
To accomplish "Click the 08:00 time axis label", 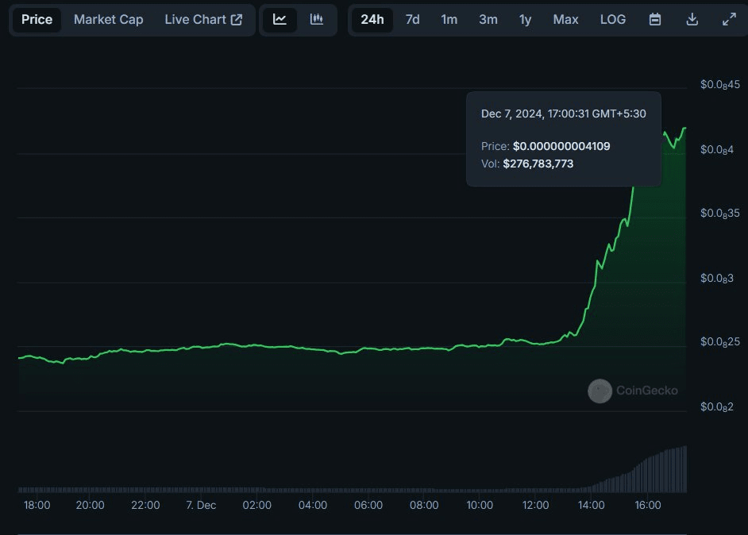I will click(424, 505).
